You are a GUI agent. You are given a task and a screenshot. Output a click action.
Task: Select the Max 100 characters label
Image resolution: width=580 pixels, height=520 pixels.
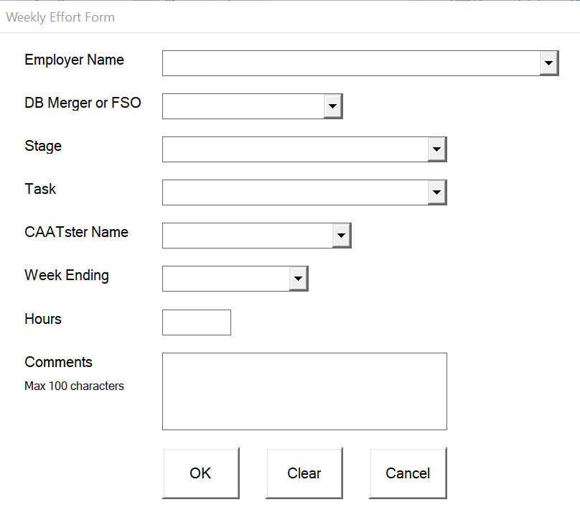[74, 386]
